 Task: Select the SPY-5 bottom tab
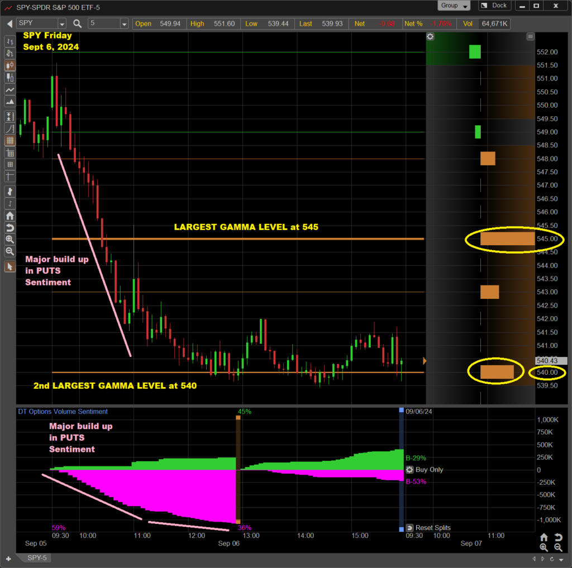click(x=37, y=559)
